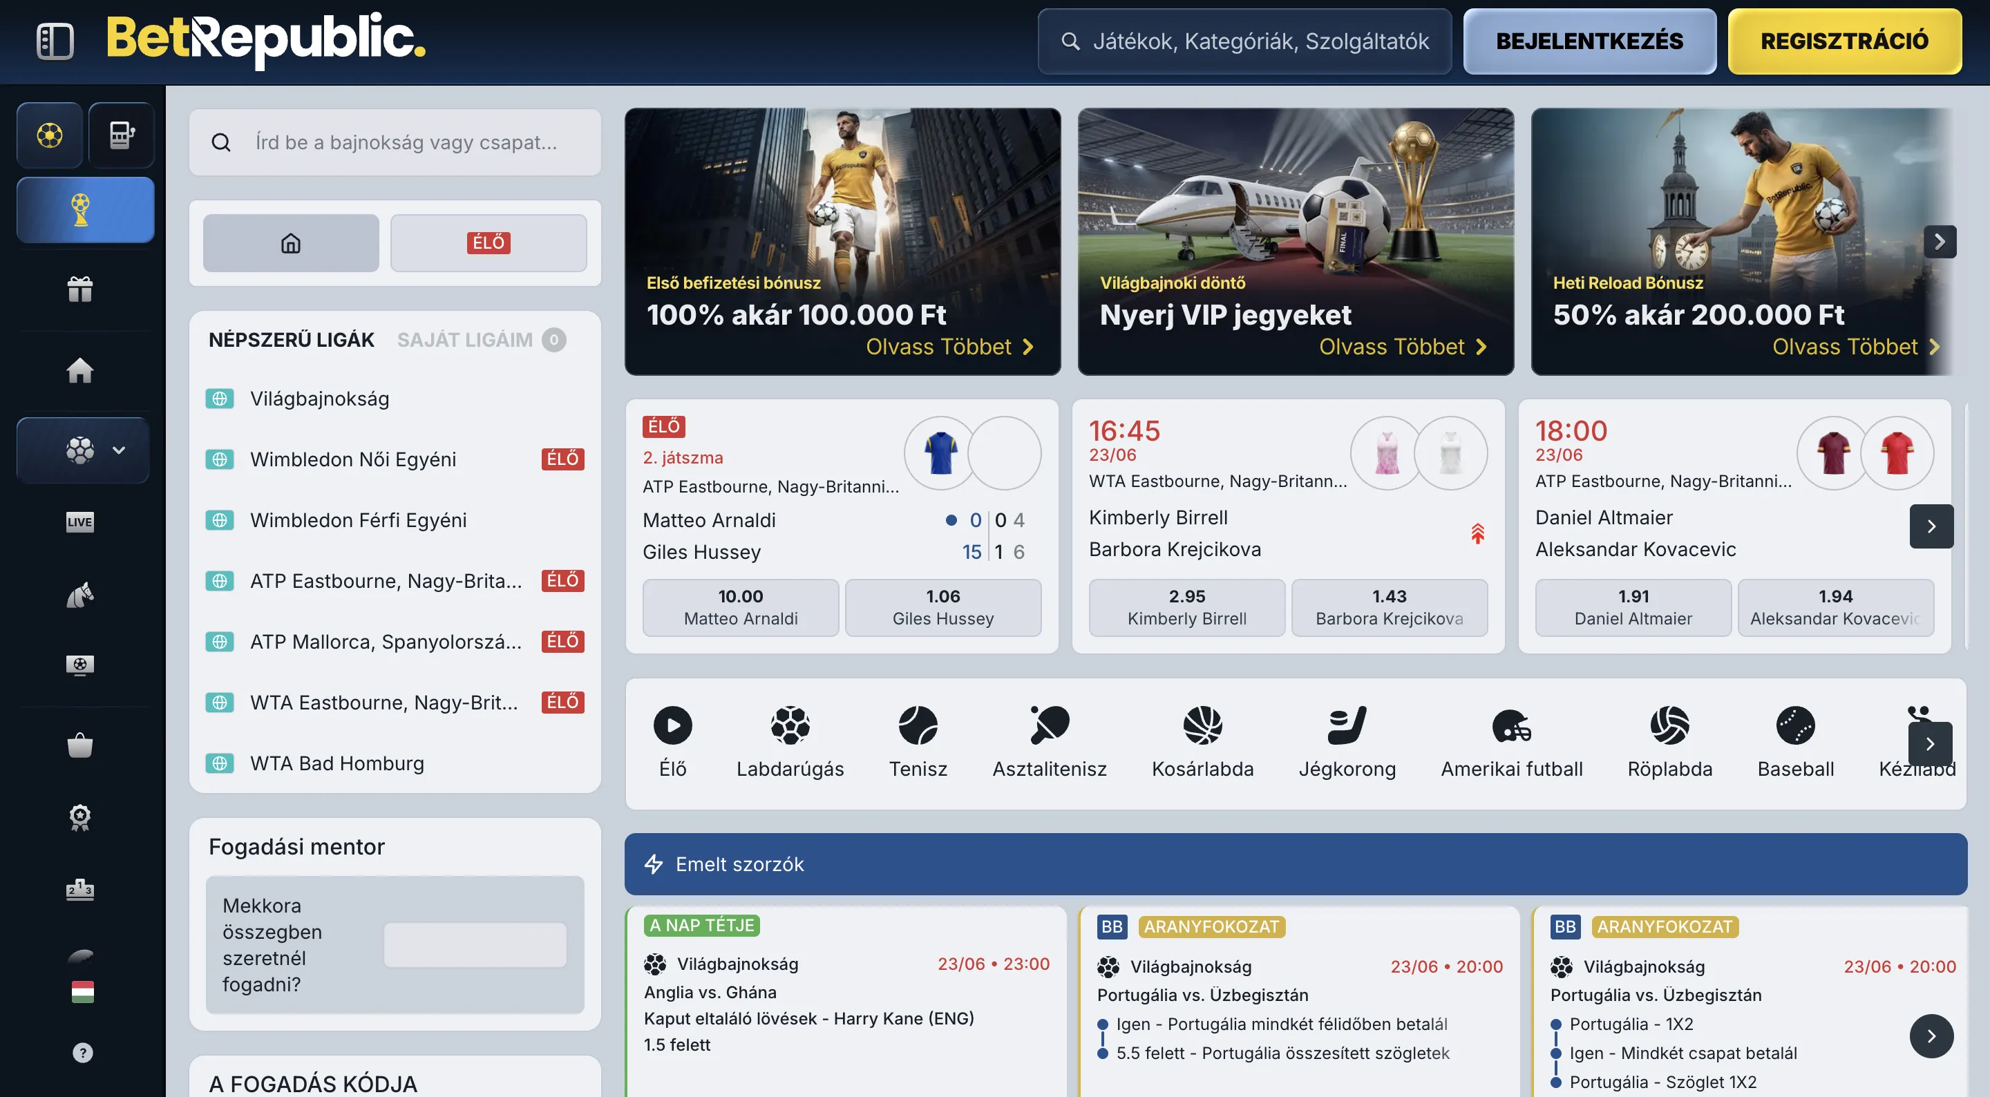Open the ATP Mallorca league row

point(395,641)
